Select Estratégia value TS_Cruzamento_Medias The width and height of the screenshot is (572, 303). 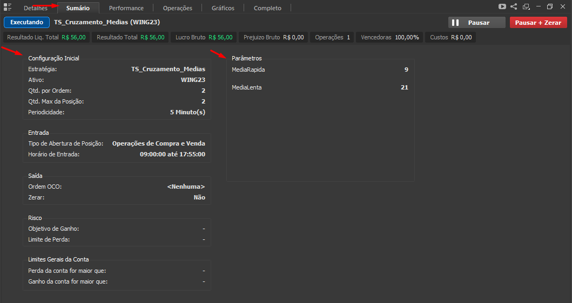168,69
